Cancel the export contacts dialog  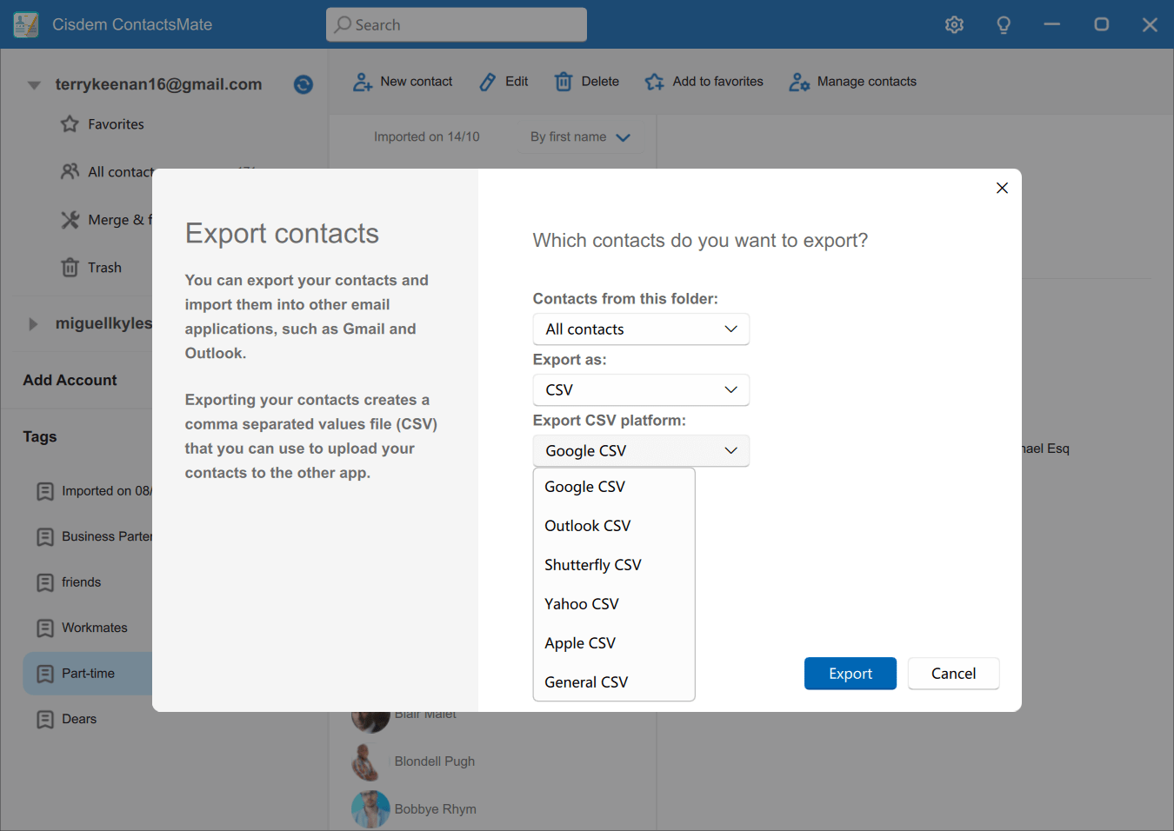point(953,674)
